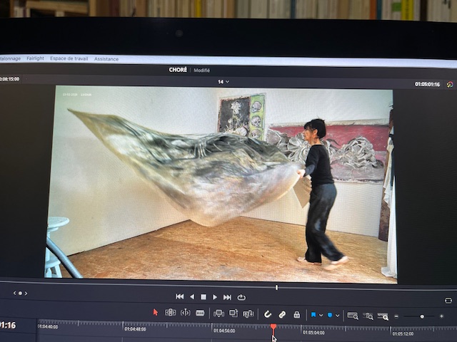Toggle the linked selection chain
457x342 pixels.
point(282,314)
